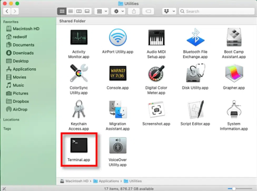Image resolution: width=257 pixels, height=191 pixels.
Task: Click Macintosh HD in path bar
Action: click(x=74, y=181)
